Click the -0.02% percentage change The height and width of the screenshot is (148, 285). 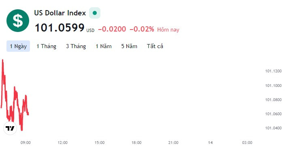(x=142, y=29)
